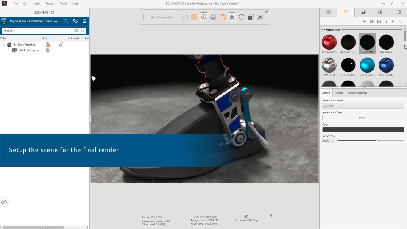The image size is (407, 229).
Task: Pin the render status bar
Action: (271, 215)
